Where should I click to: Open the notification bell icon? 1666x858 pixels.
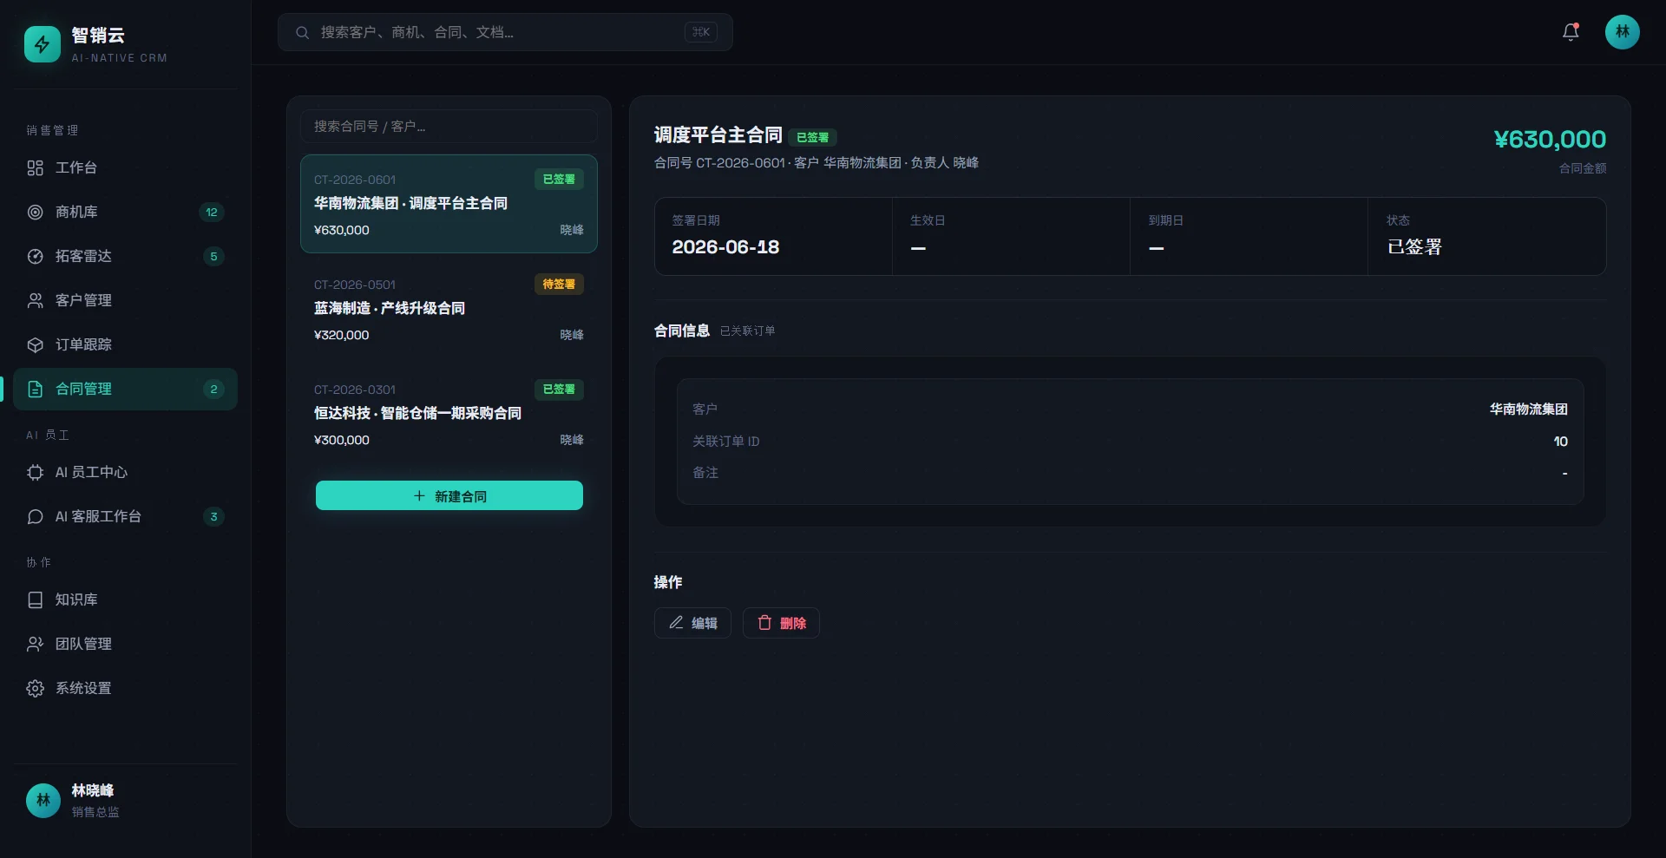point(1571,32)
